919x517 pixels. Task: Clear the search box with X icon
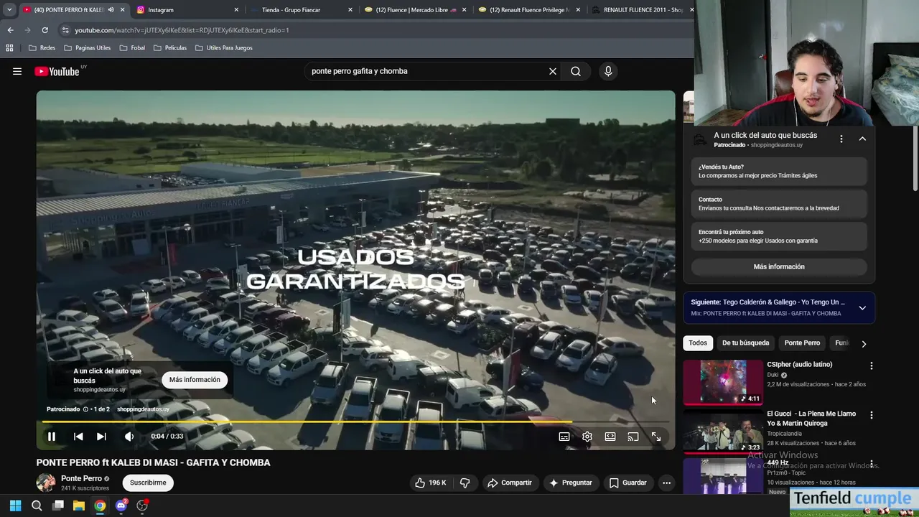coord(553,71)
